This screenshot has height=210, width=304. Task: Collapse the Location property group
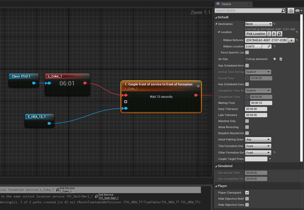pyautogui.click(x=219, y=32)
